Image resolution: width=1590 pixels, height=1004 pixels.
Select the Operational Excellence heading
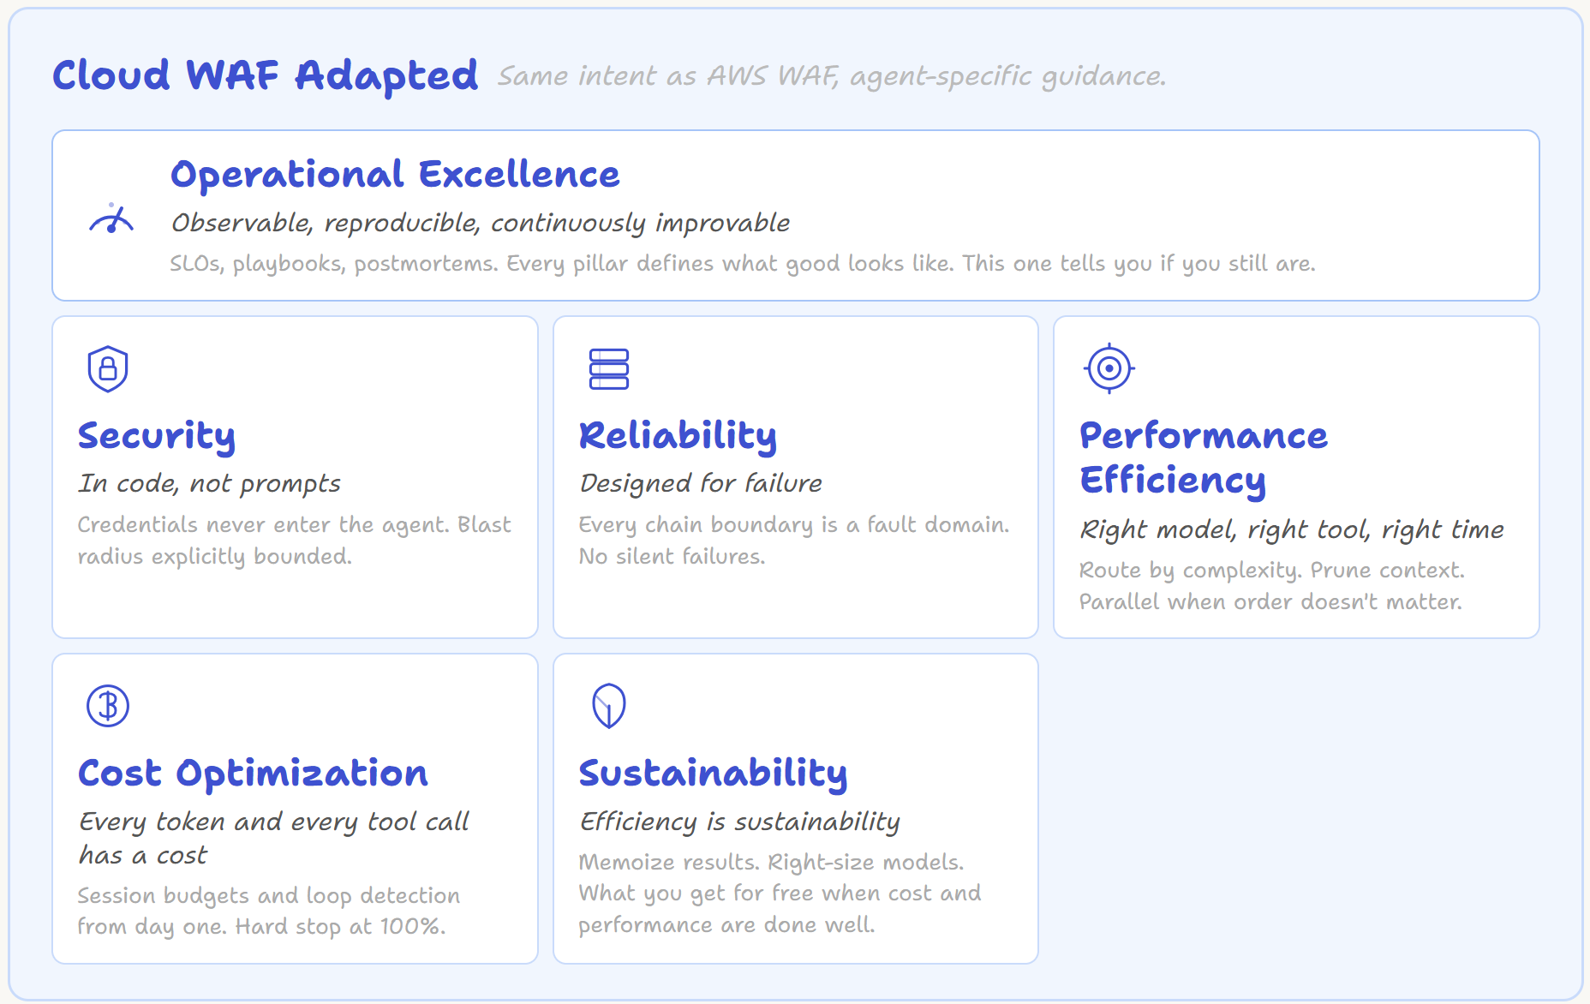(395, 174)
